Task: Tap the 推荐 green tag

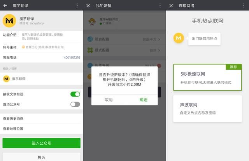Action: point(233,67)
